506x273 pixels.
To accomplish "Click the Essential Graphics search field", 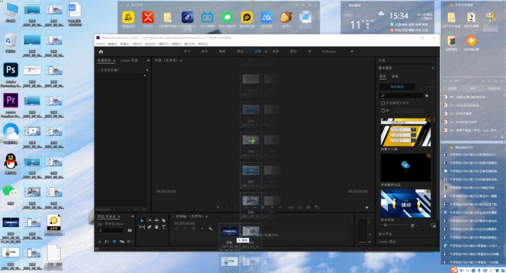I will click(401, 96).
